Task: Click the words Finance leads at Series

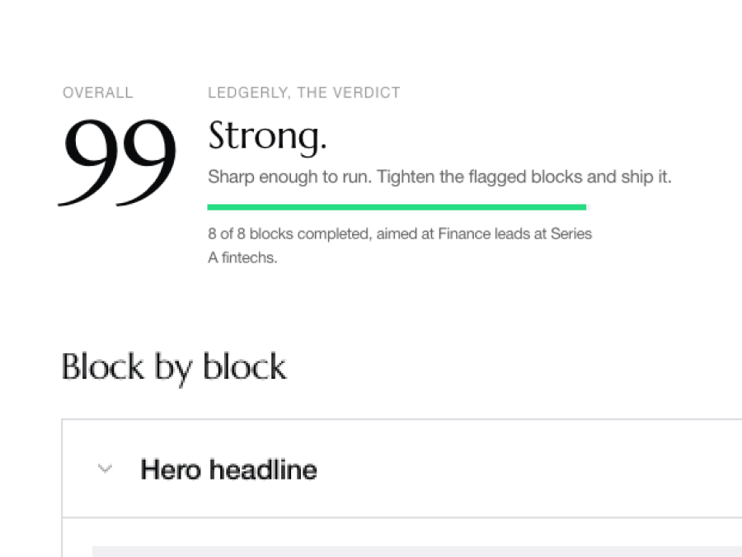Action: click(x=514, y=234)
